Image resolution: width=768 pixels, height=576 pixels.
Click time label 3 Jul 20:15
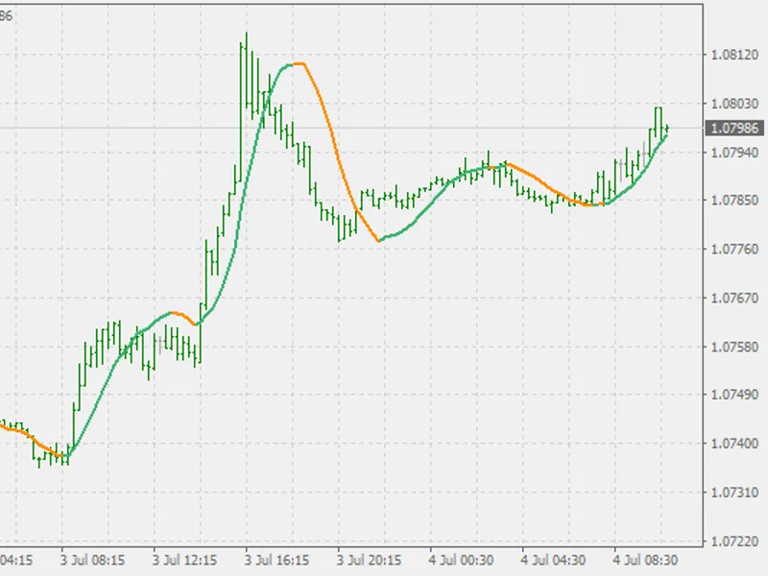(x=369, y=560)
